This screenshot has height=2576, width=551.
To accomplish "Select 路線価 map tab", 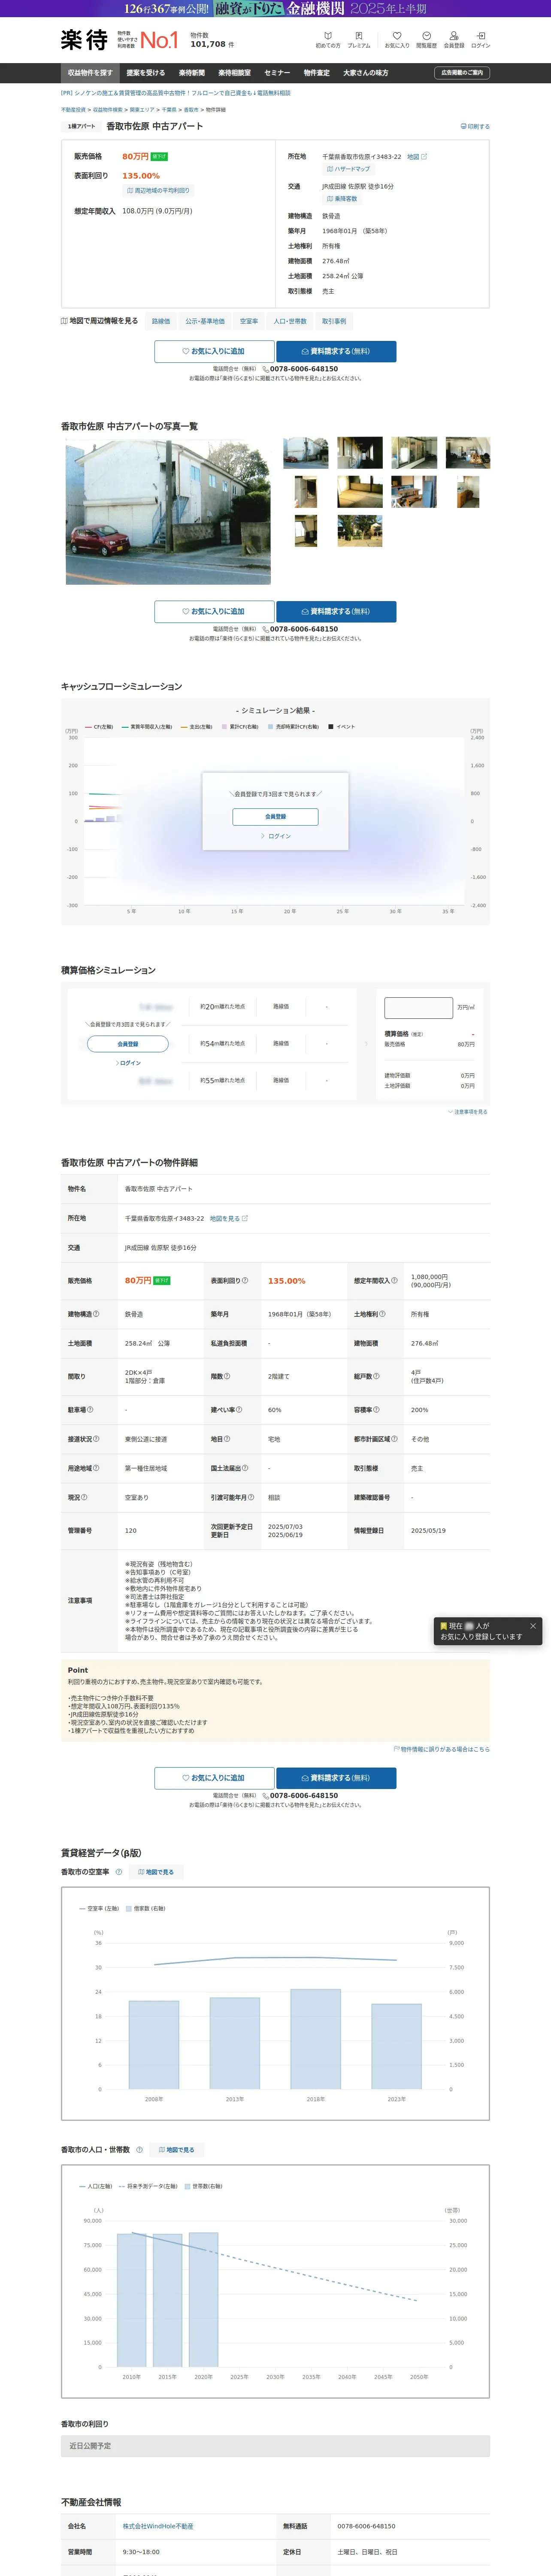I will tap(161, 321).
